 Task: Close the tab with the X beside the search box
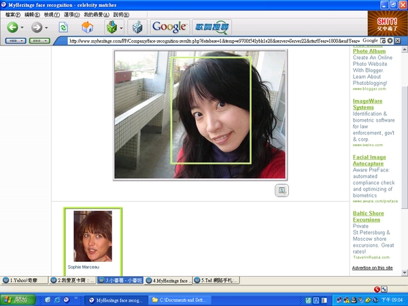pos(398,41)
